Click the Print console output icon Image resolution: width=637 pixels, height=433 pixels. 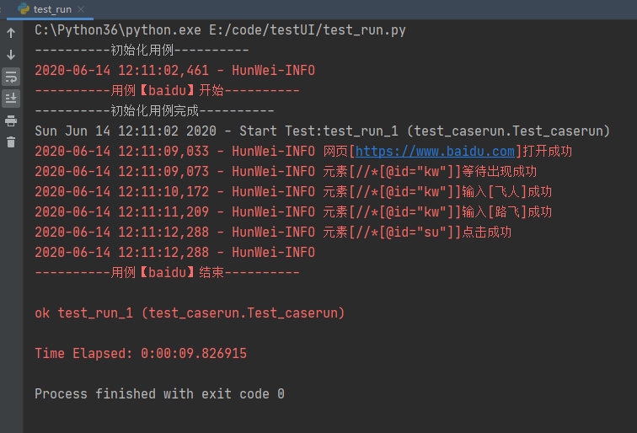click(11, 120)
